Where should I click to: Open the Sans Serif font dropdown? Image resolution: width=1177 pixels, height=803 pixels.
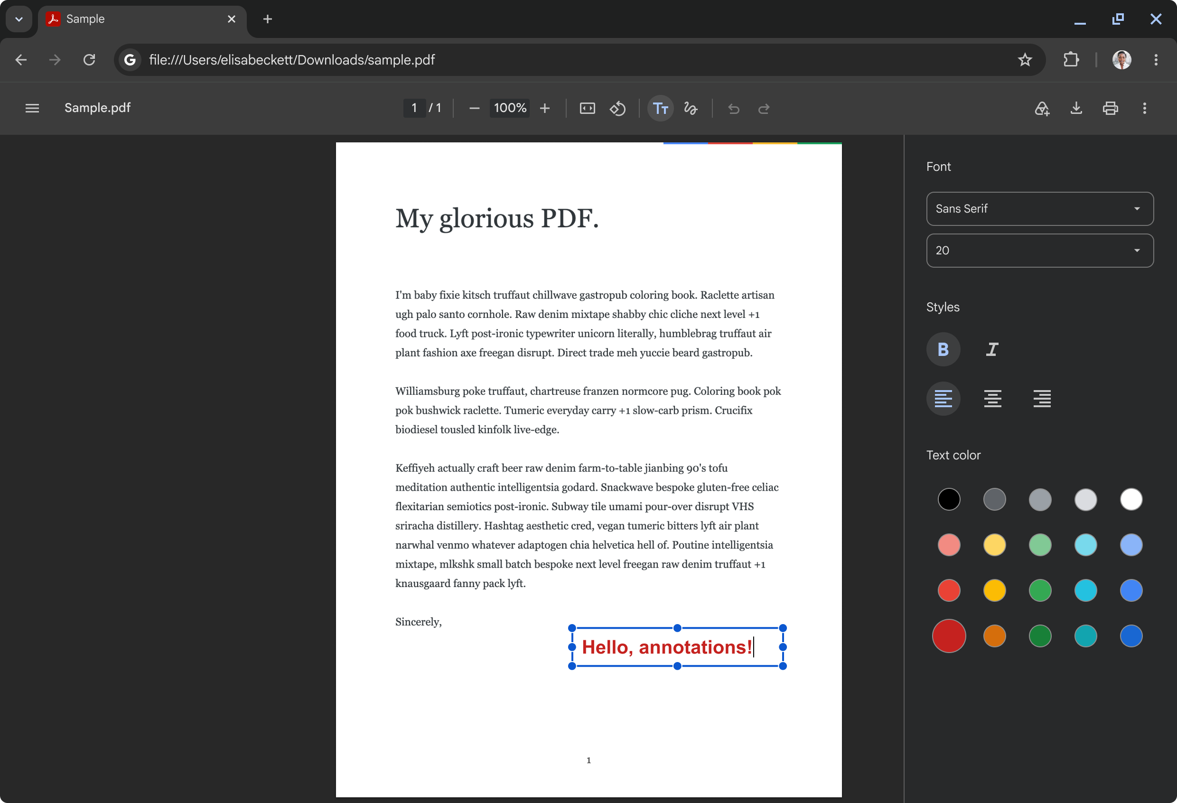coord(1039,209)
